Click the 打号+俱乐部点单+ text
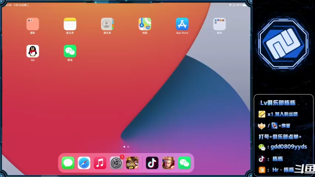This screenshot has height=177, width=315. (280, 137)
